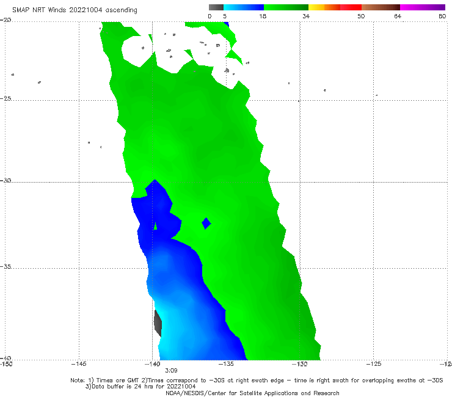This screenshot has width=452, height=397.
Task: Click the colorbar label '18'
Action: click(263, 16)
